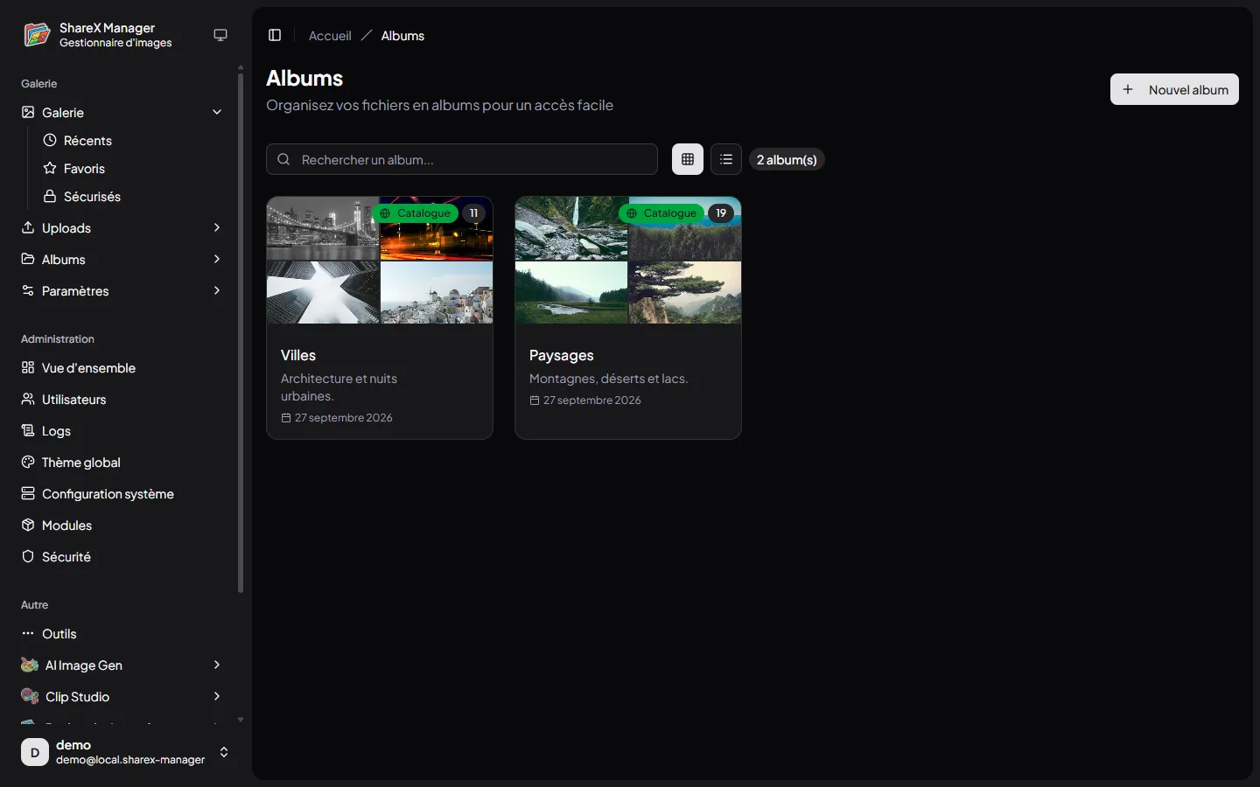The height and width of the screenshot is (787, 1260).
Task: Go to Accueil breadcrumb link
Action: pyautogui.click(x=330, y=36)
